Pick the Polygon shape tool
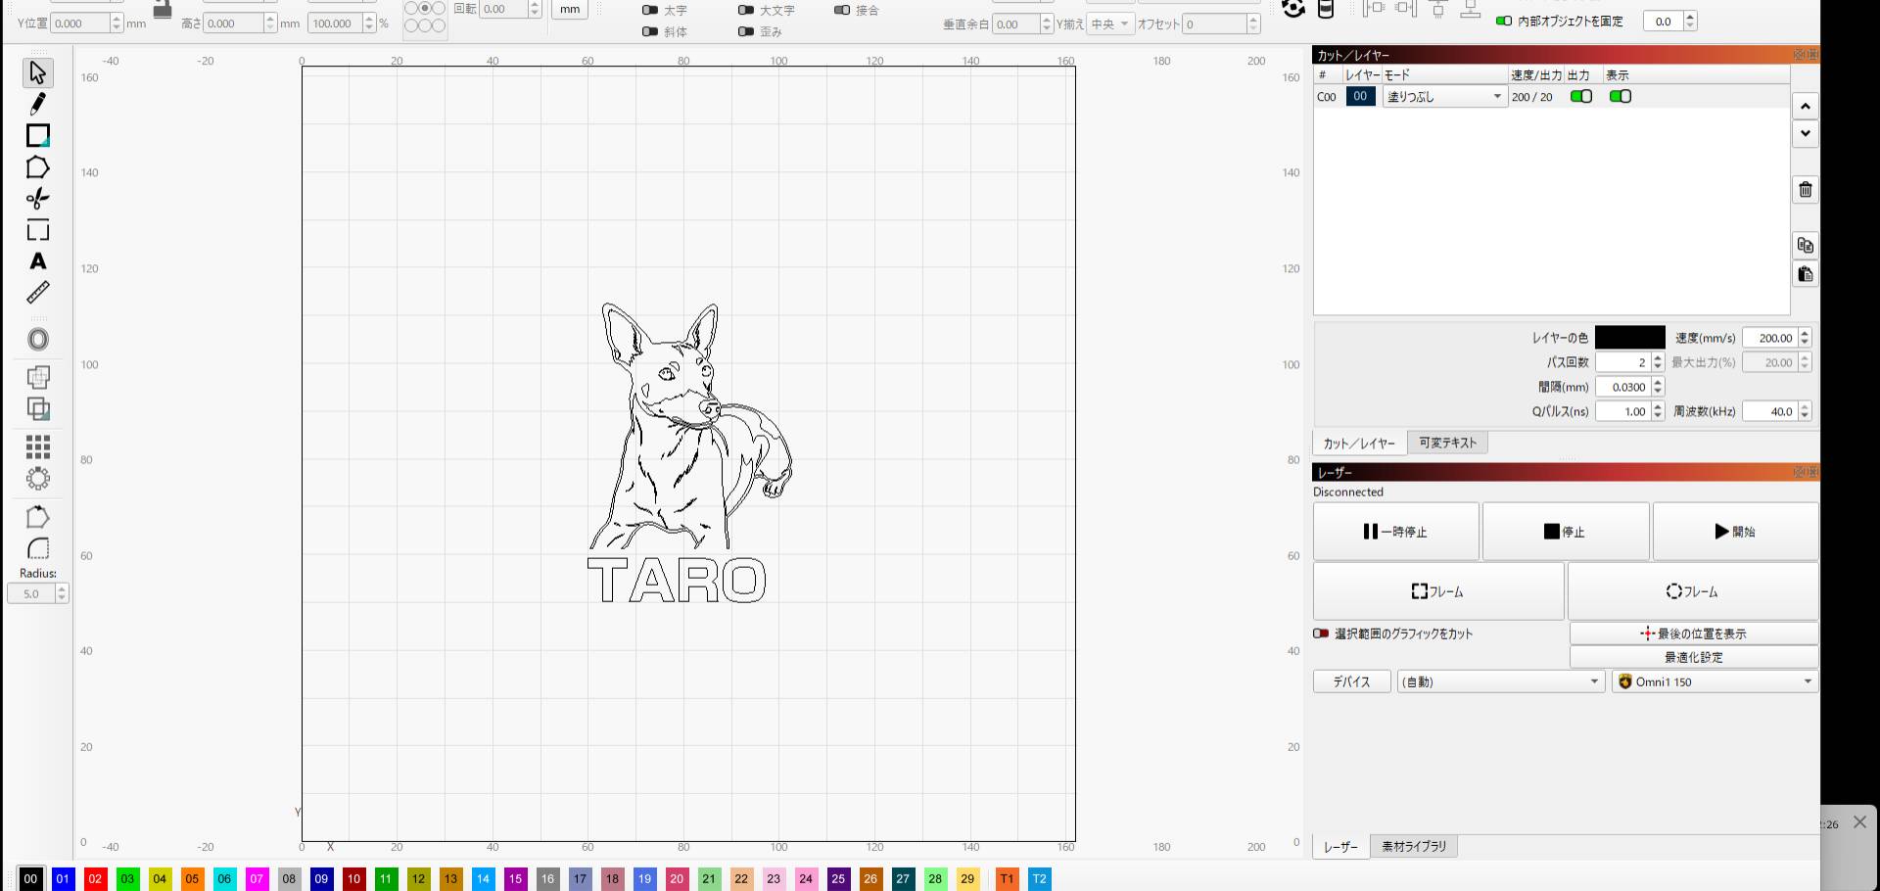Screen dimensions: 1880x891 (37, 167)
